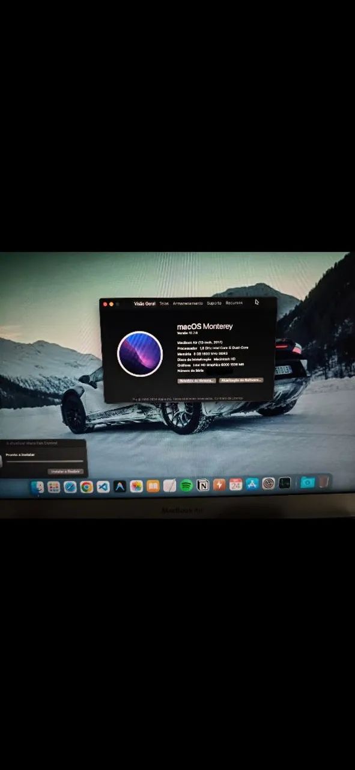Click the Relatório do Sistema button

[x=196, y=381]
